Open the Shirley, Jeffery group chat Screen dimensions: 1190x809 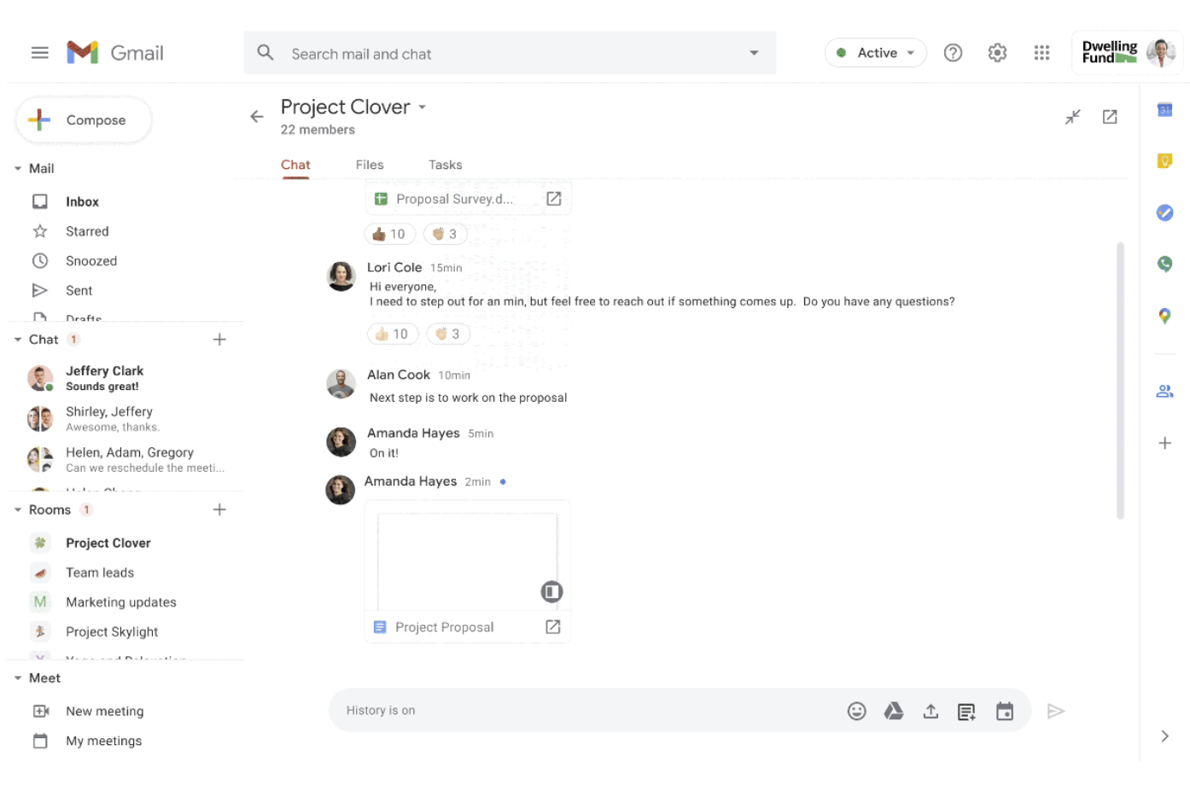click(x=126, y=419)
